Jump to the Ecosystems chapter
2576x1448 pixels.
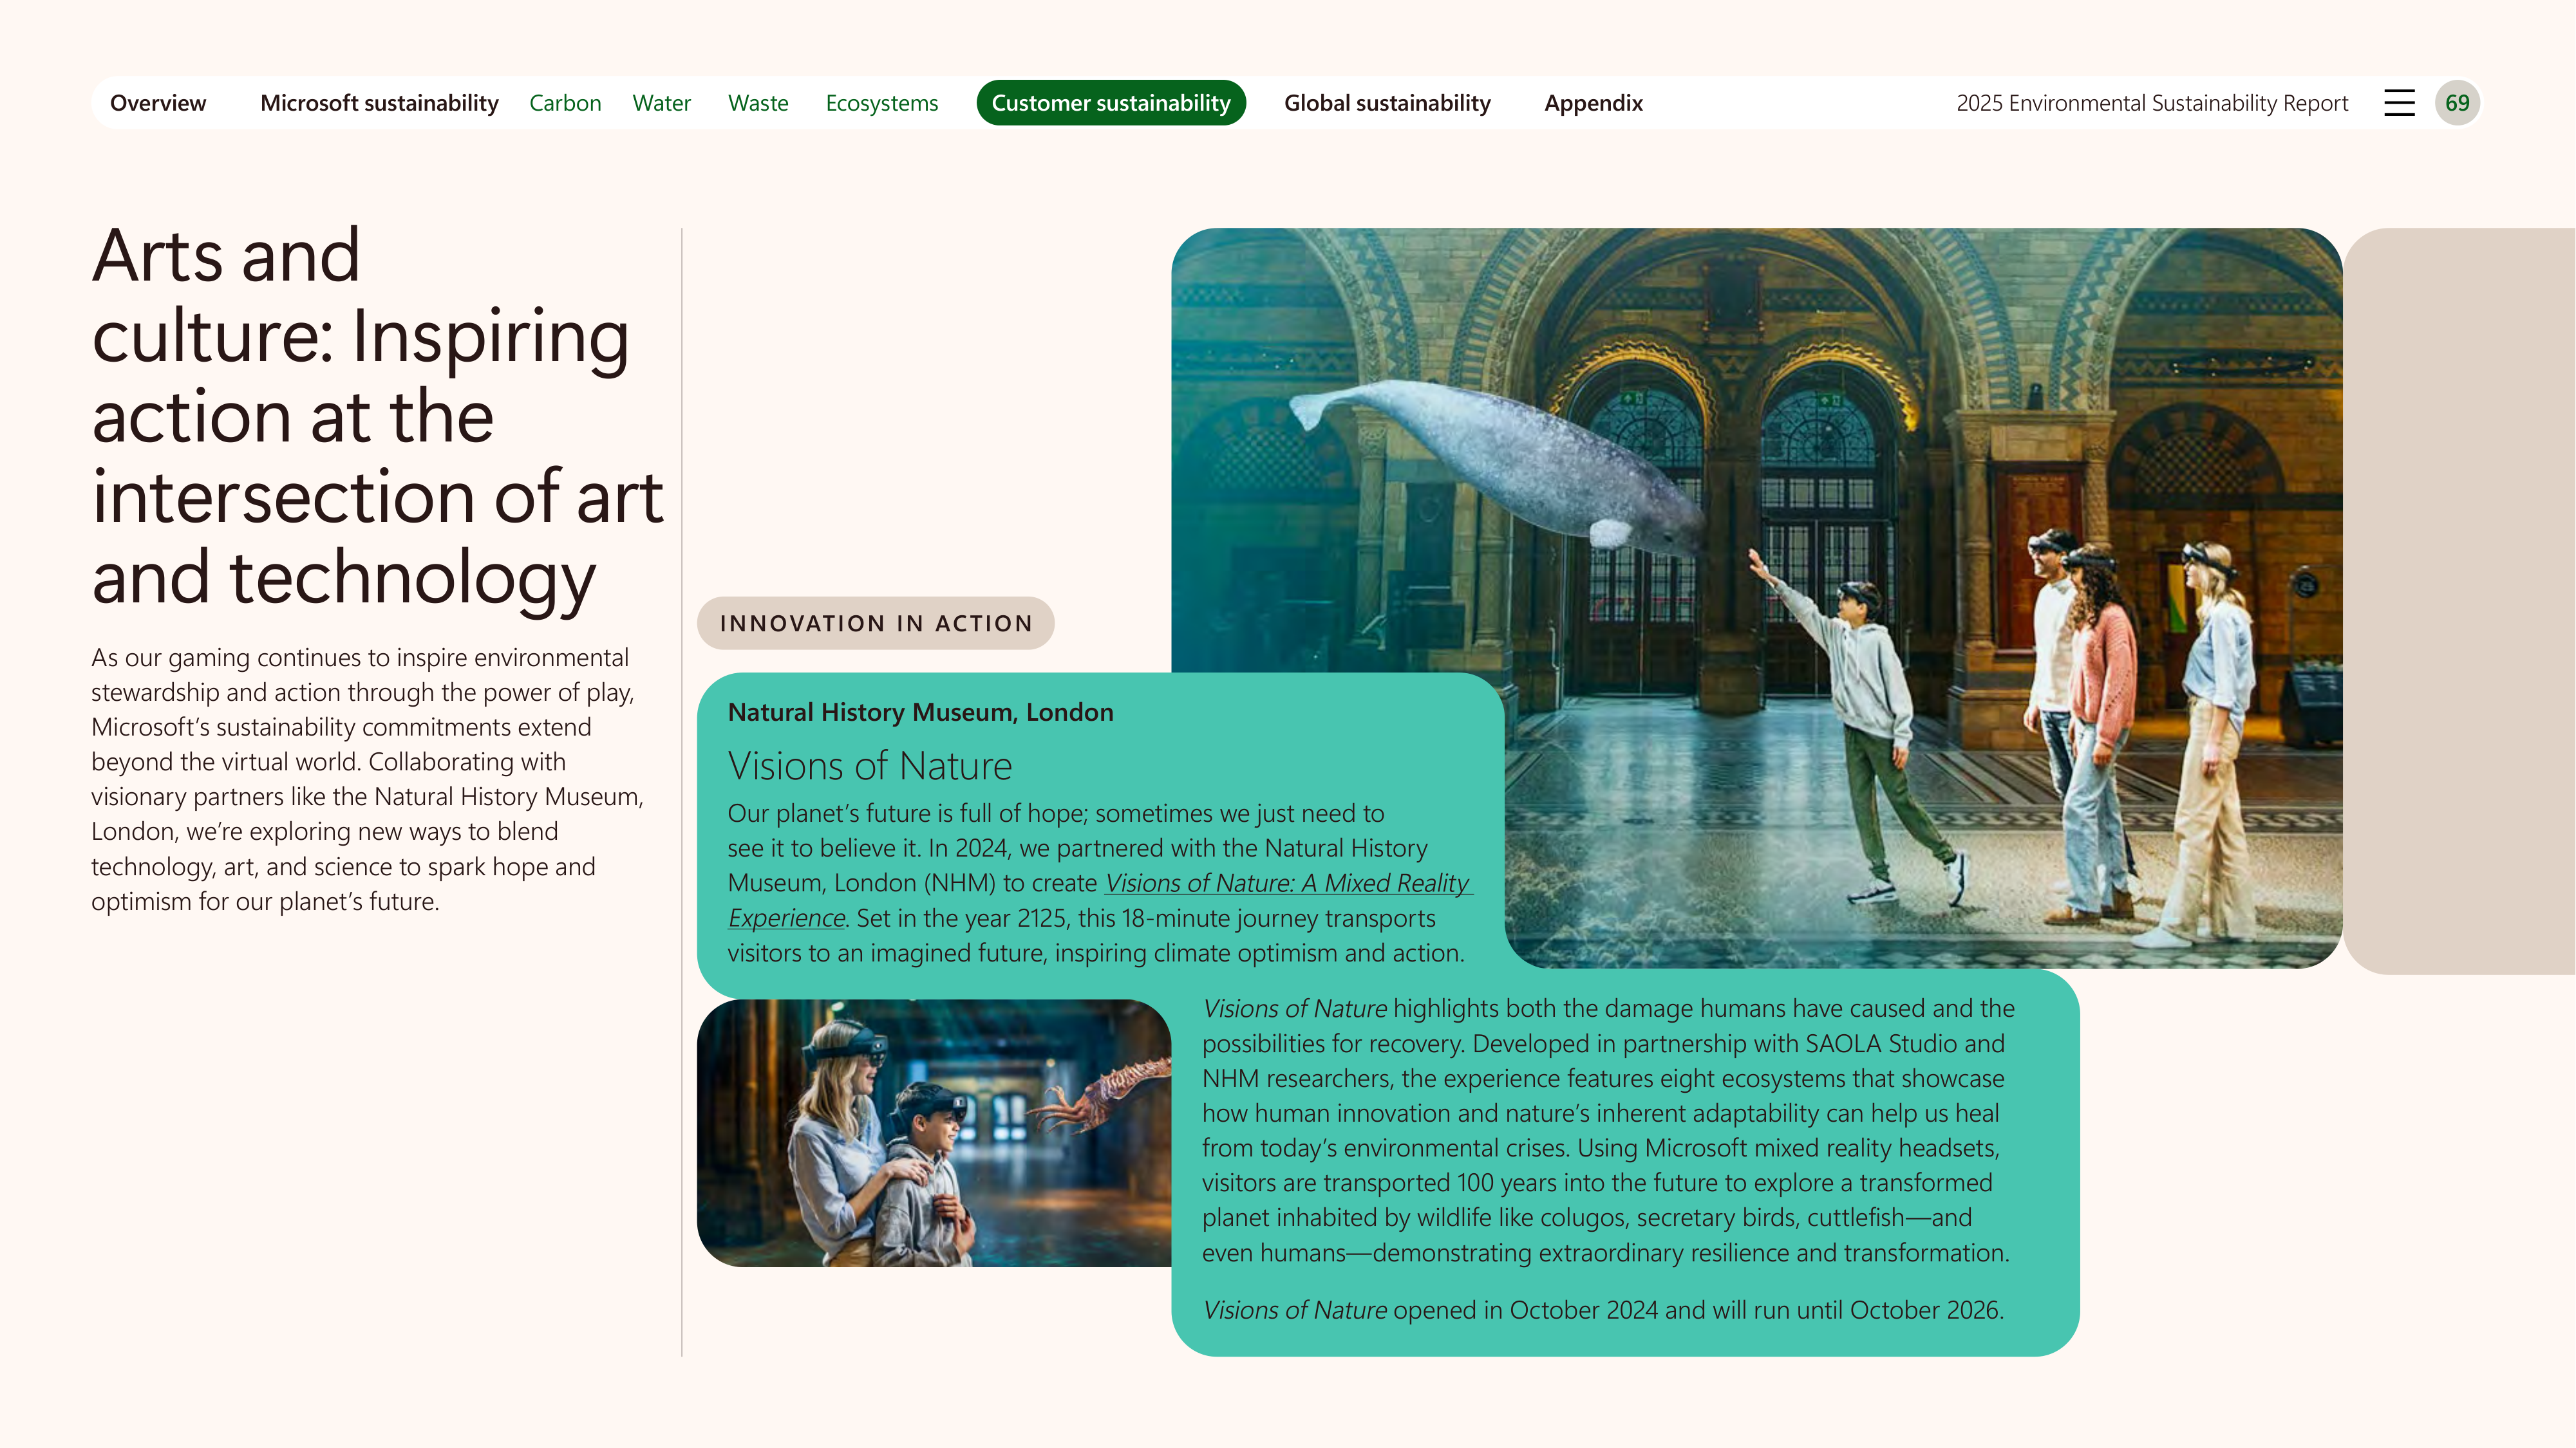click(x=882, y=103)
